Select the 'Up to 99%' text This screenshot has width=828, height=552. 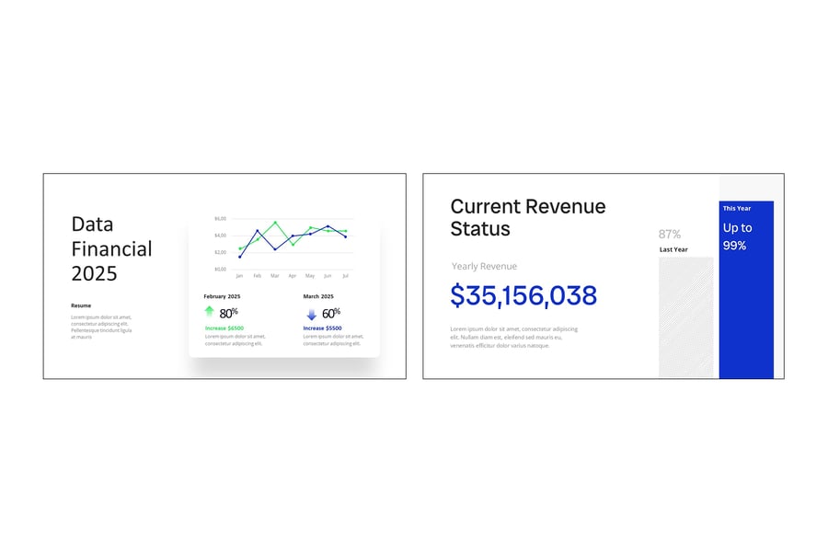[x=737, y=236]
